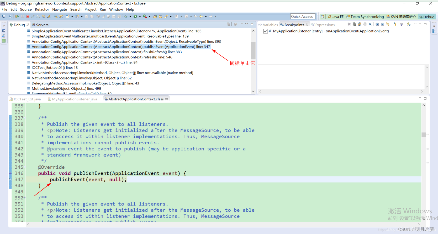The height and width of the screenshot is (234, 438).
Task: Click the Resume debug toolbar icon
Action: [x=17, y=16]
